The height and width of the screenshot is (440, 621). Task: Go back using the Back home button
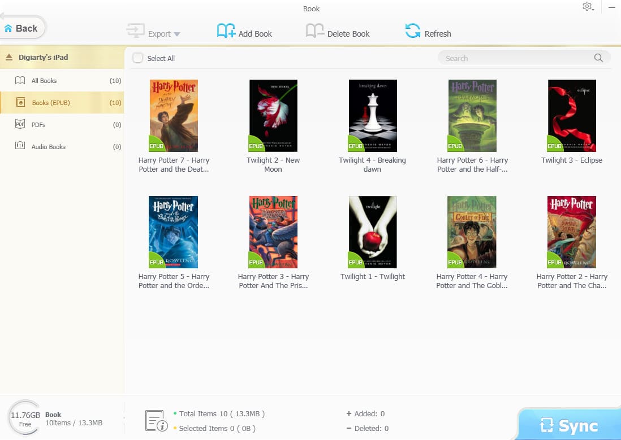22,28
